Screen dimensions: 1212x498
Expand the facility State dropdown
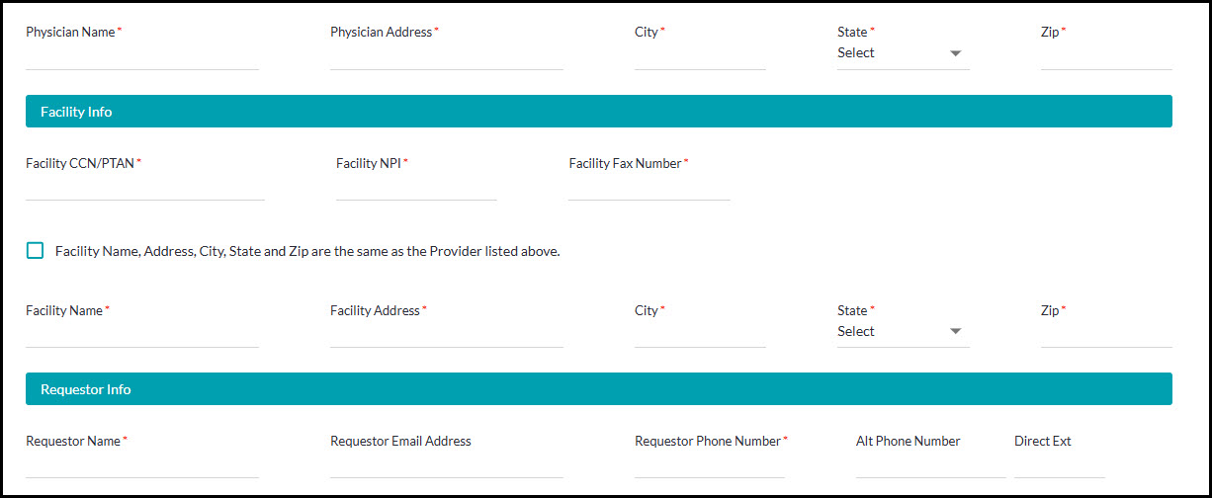(x=903, y=332)
